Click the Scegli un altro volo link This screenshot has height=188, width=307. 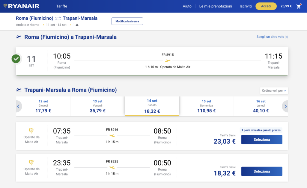tap(270, 37)
